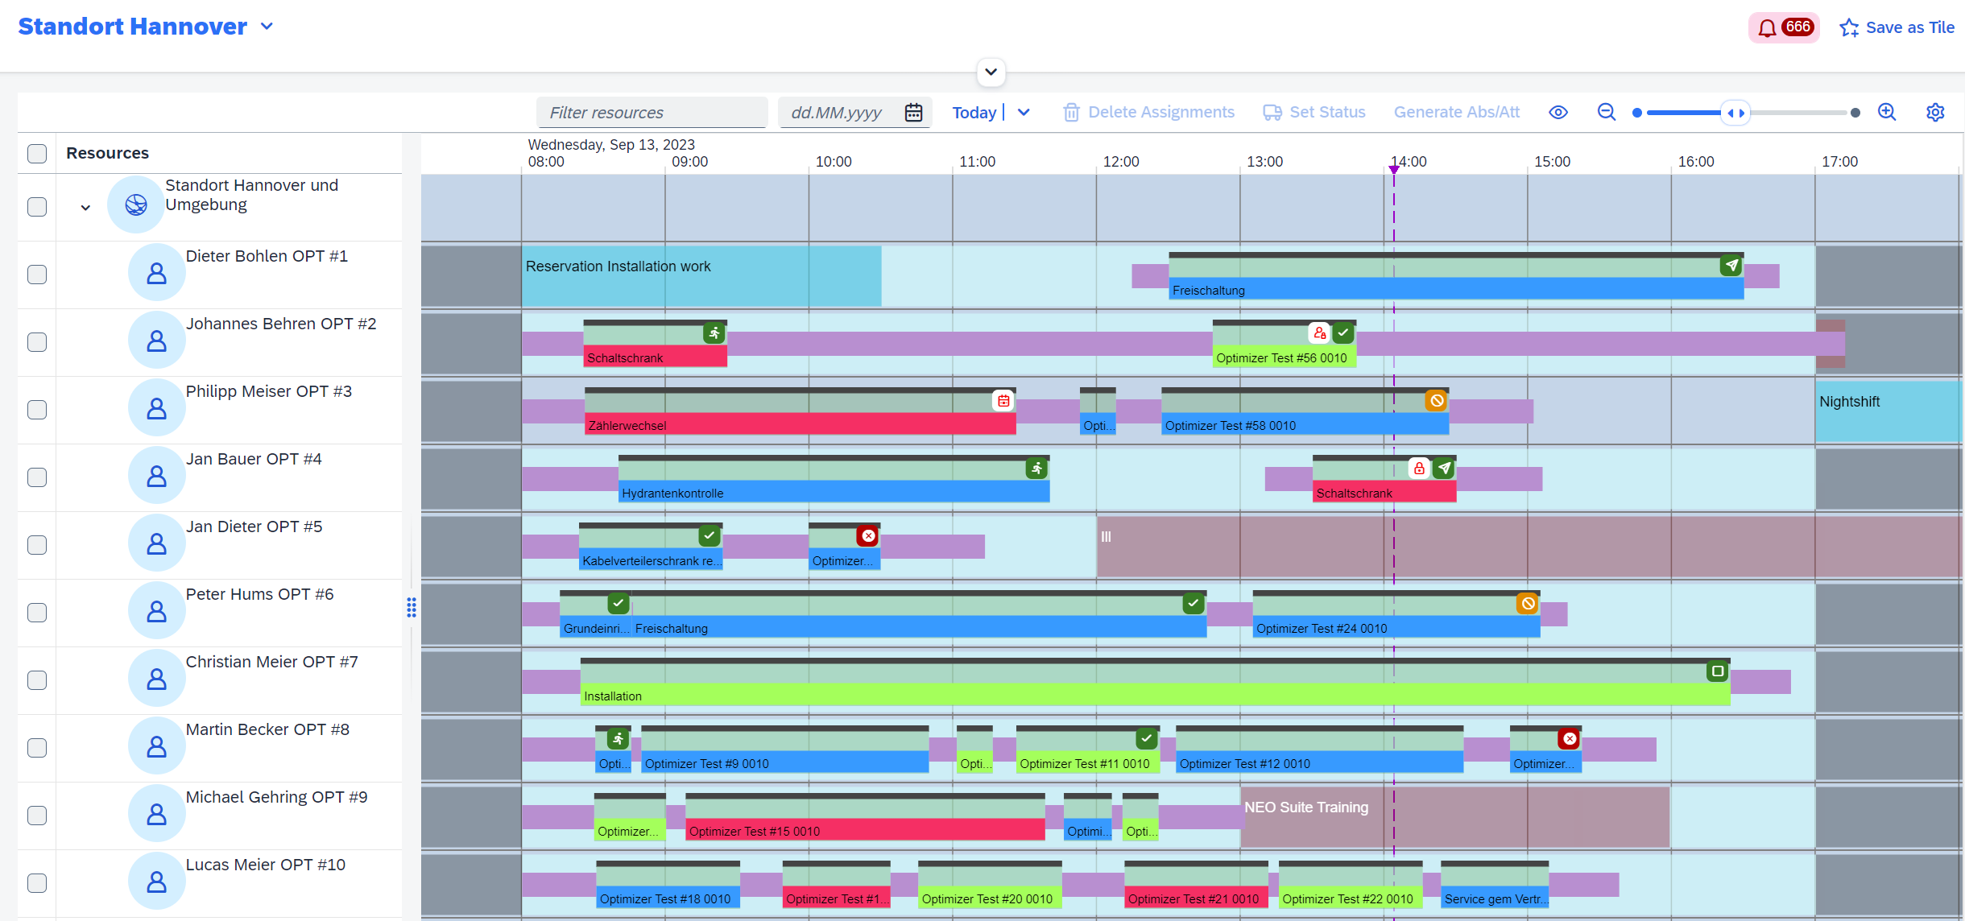1965x921 pixels.
Task: Expand the collapsed header chevron button
Action: click(991, 72)
